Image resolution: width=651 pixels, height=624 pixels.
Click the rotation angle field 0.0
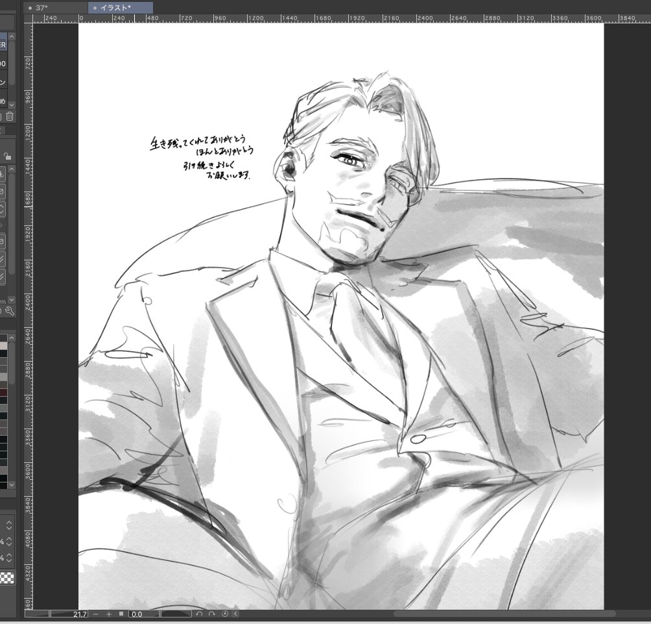tap(144, 614)
